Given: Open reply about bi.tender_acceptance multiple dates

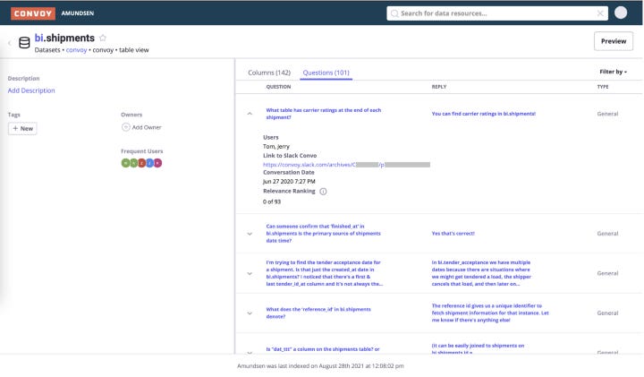Looking at the screenshot, I should (x=481, y=273).
